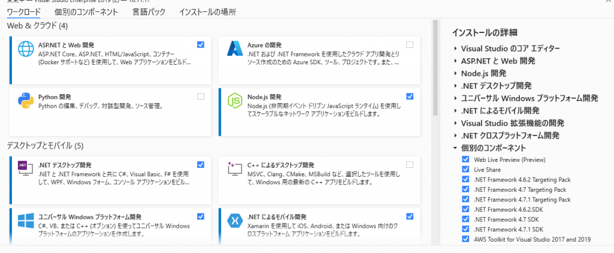Expand Visual Studio 拡張機能の開発 details

coord(456,124)
